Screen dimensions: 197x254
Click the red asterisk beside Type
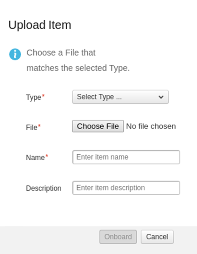43,96
